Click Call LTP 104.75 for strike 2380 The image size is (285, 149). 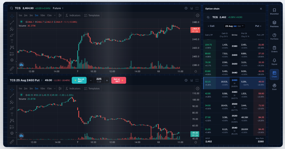pyautogui.click(x=208, y=45)
